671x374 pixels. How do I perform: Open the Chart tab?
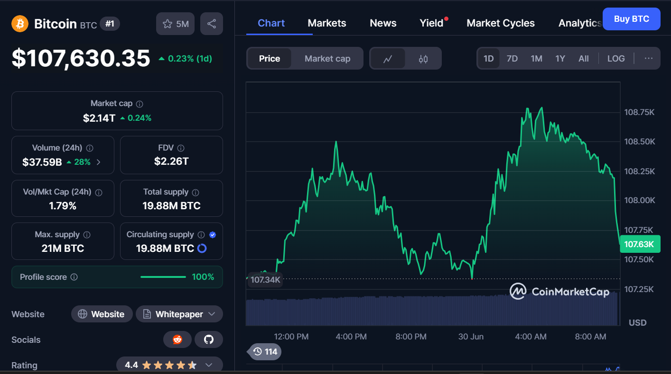[271, 23]
